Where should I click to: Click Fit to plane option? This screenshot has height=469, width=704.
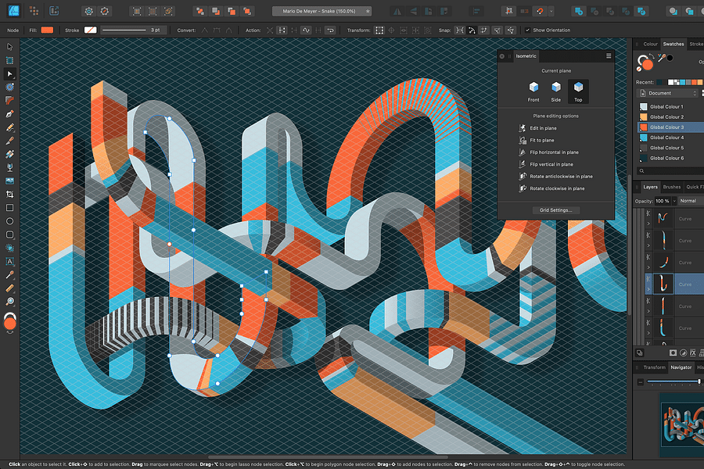point(542,140)
